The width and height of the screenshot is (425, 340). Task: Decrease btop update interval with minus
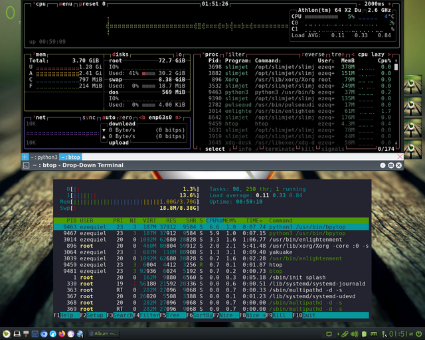coord(359,4)
